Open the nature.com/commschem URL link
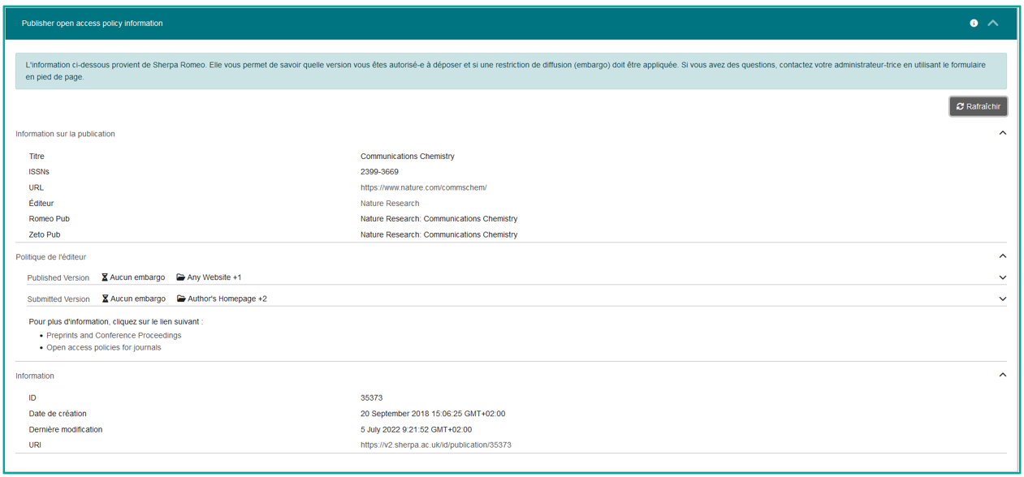The height and width of the screenshot is (477, 1024). click(x=423, y=187)
